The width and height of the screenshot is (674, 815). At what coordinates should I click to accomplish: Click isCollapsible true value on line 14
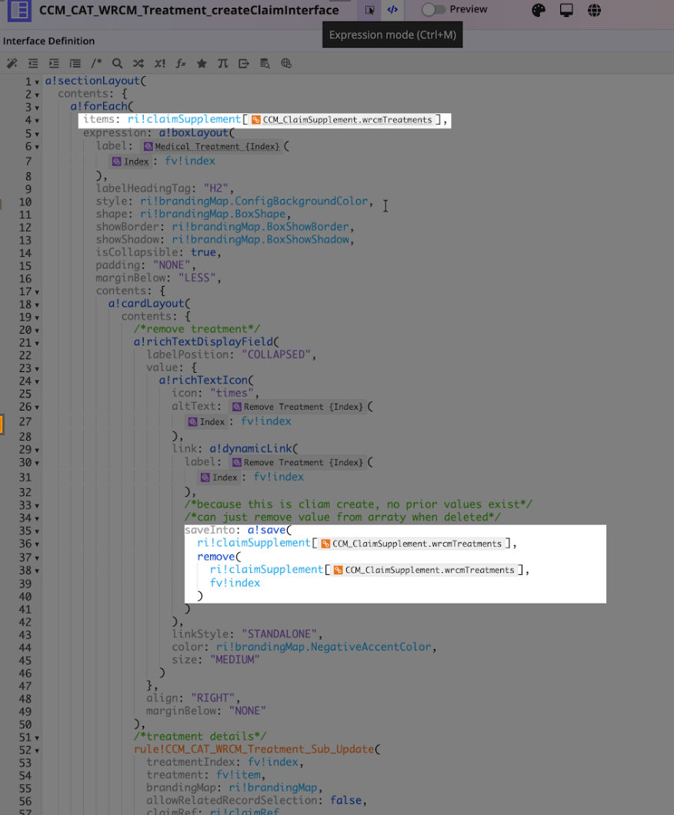[203, 253]
